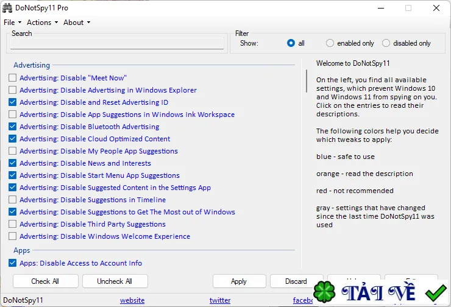Uncheck Disable and Reset Advertising ID
451x307 pixels.
[x=12, y=102]
